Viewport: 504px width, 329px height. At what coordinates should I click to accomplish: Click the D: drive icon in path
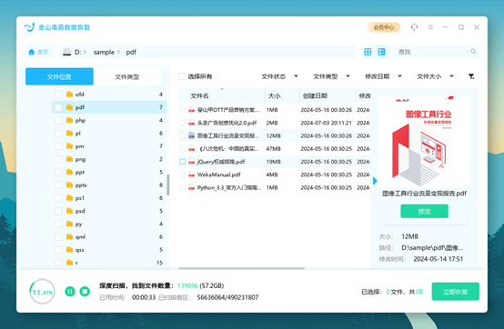tap(66, 52)
